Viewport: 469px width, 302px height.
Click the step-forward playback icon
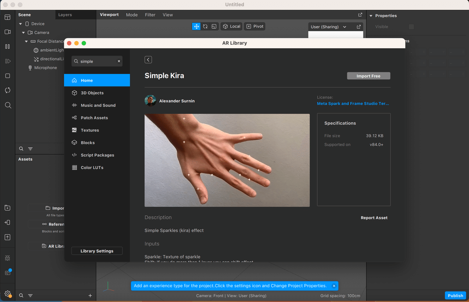tap(7, 61)
